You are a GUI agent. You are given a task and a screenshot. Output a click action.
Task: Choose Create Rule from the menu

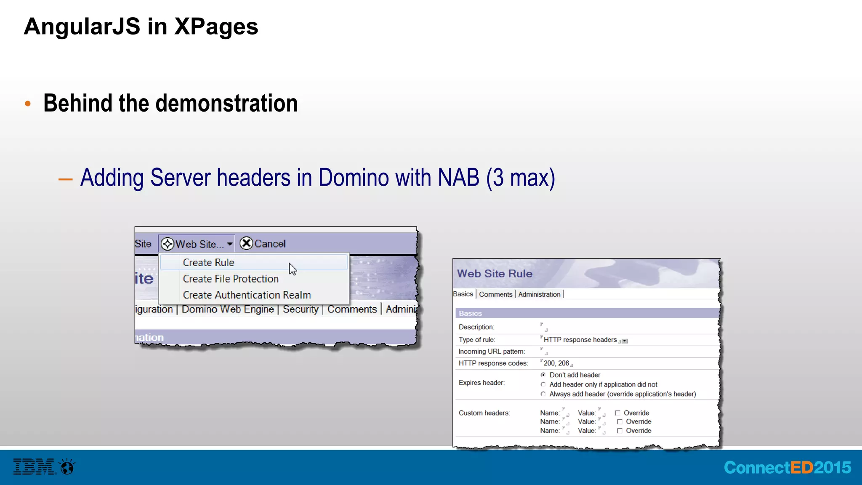(254, 262)
